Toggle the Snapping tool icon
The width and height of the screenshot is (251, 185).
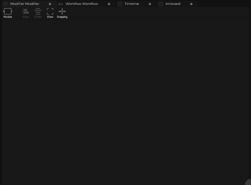point(62,11)
